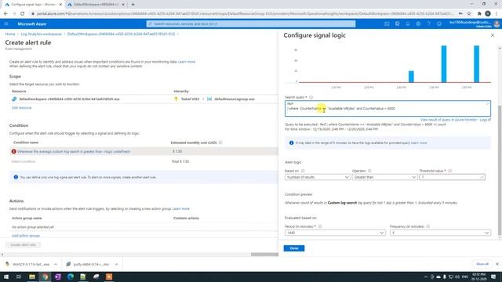
Task: Open View result of query in Azure Monitor link
Action: (455, 120)
